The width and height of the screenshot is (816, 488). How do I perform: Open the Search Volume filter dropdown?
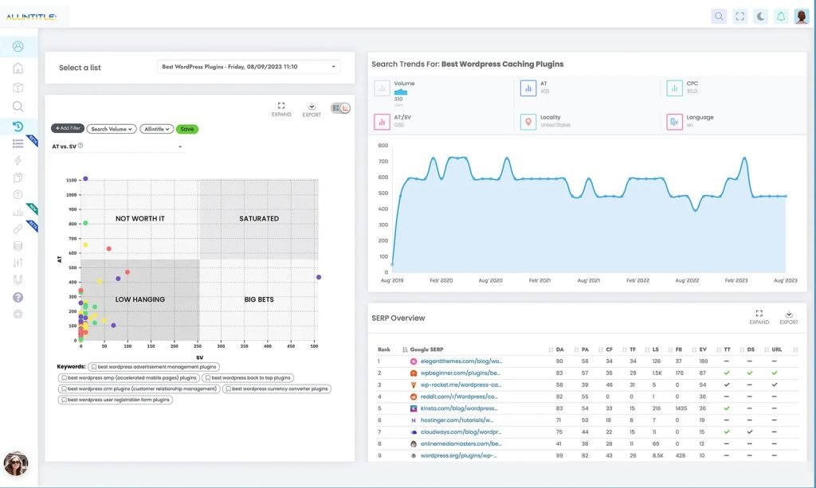pos(112,129)
